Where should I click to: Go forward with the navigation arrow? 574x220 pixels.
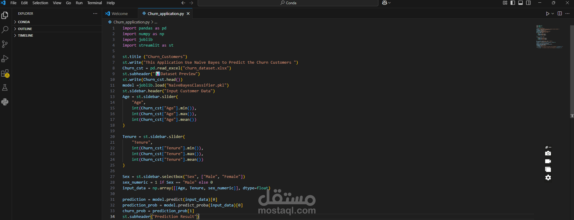point(191,3)
